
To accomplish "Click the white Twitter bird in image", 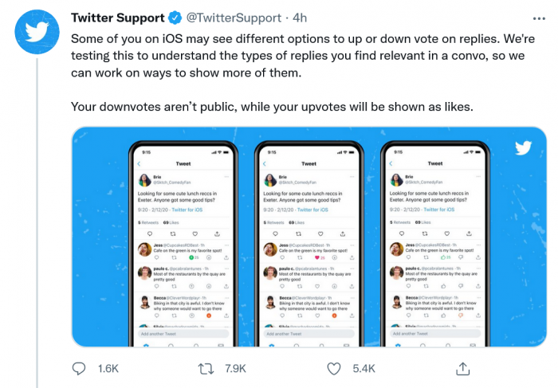I will tap(523, 148).
